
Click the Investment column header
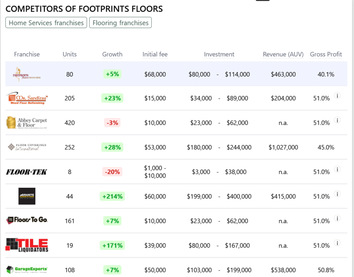[x=219, y=54]
